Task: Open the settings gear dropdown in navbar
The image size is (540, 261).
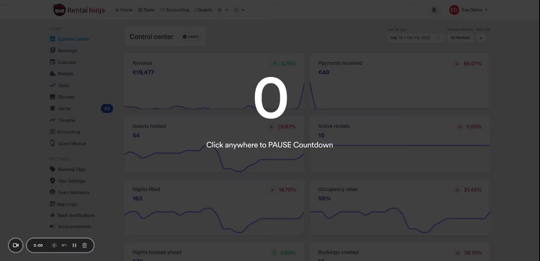Action: click(x=222, y=10)
